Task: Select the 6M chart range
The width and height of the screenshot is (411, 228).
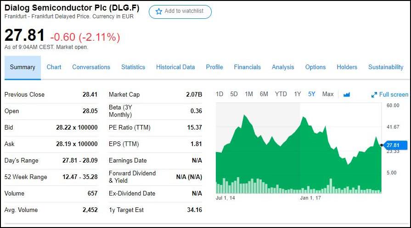Action: [x=264, y=94]
